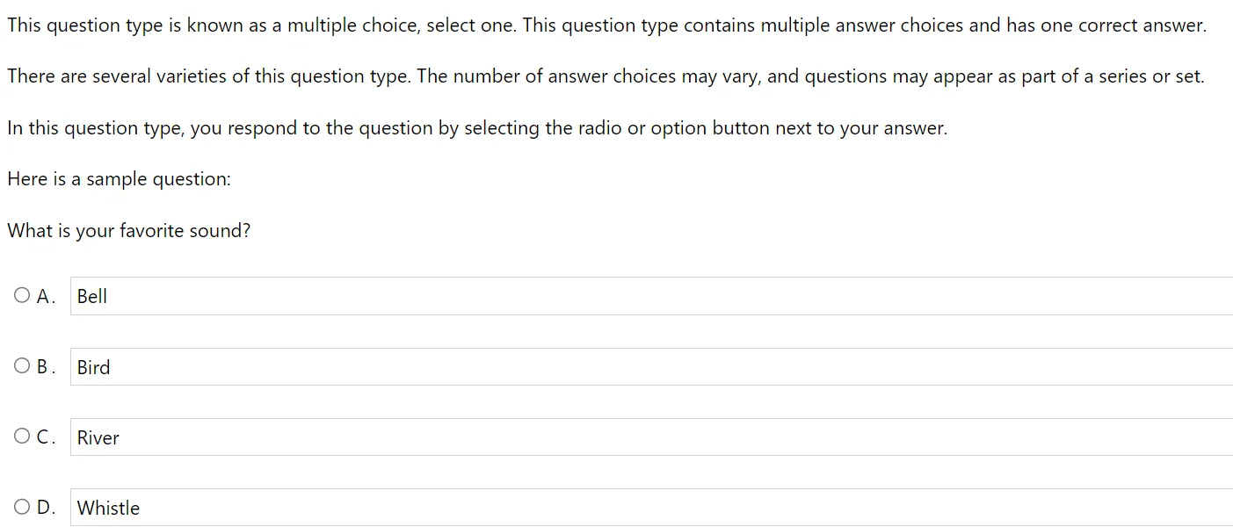Viewport: 1233px width, 527px height.
Task: Click the paragraph starting "This question type is known"
Action: (606, 25)
